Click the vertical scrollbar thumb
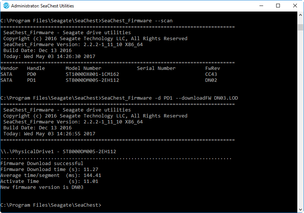 pos(301,27)
